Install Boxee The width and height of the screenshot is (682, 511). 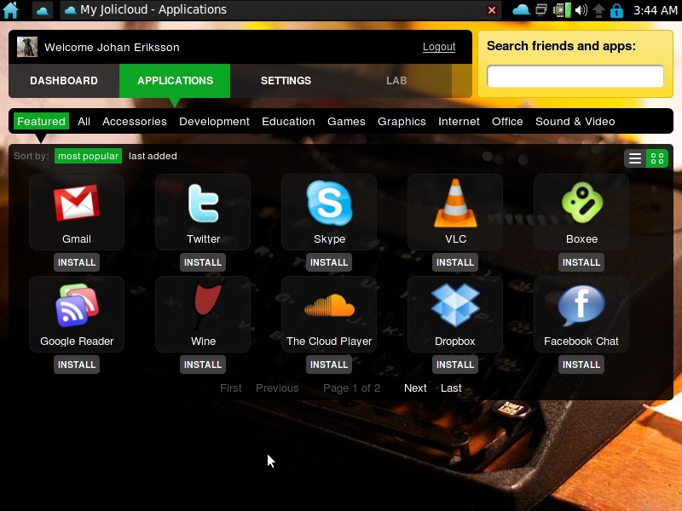581,262
